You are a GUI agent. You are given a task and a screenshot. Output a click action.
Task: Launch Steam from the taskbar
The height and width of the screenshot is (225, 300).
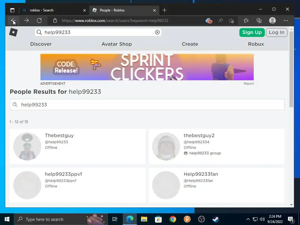point(216,219)
